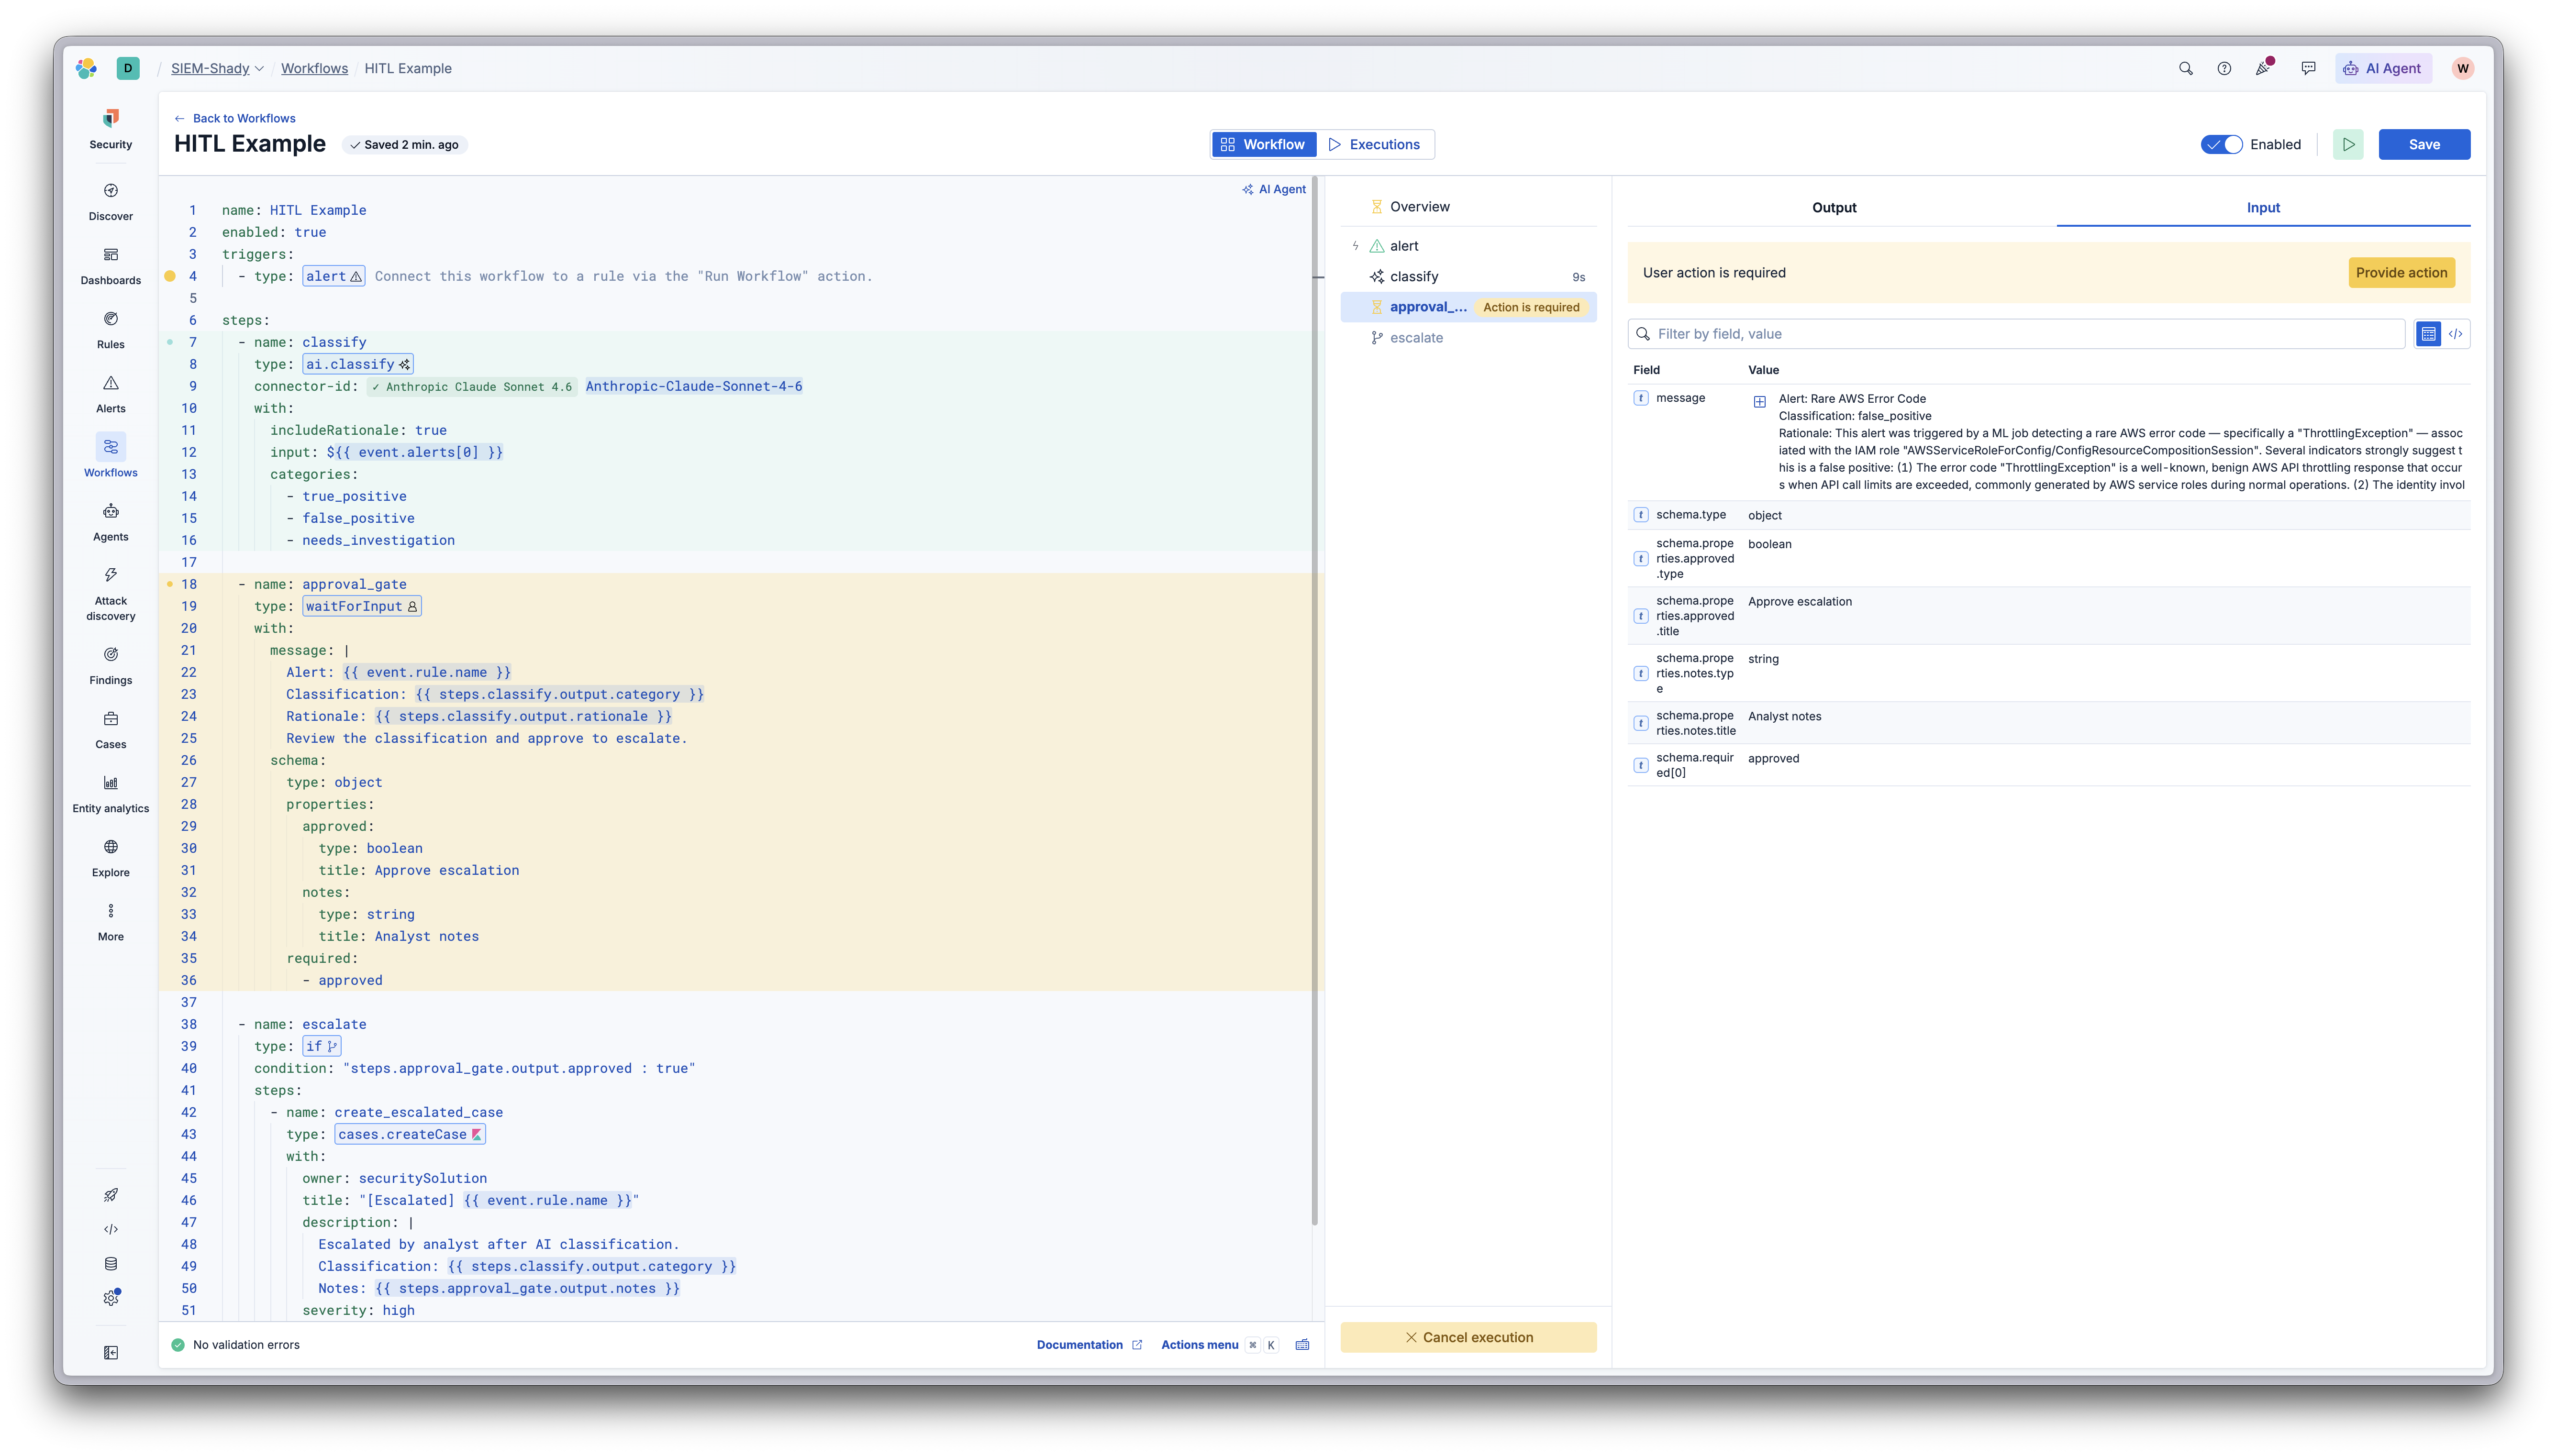Click the cases.createCase type badge
The image size is (2557, 1456).
pyautogui.click(x=409, y=1134)
